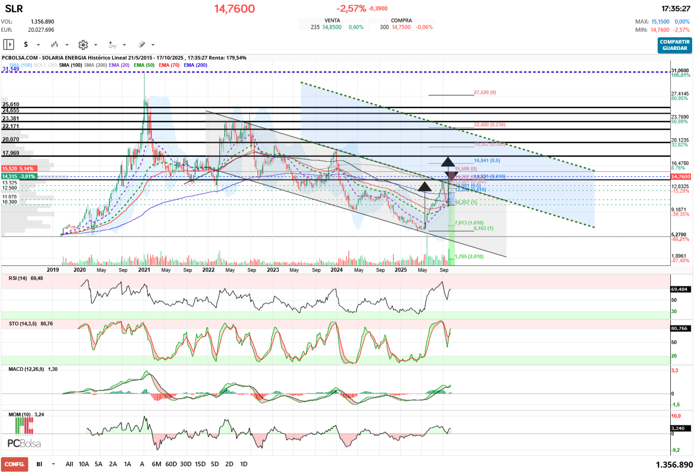Switch to the 1D timeframe
This screenshot has height=474, width=699.
[x=243, y=464]
